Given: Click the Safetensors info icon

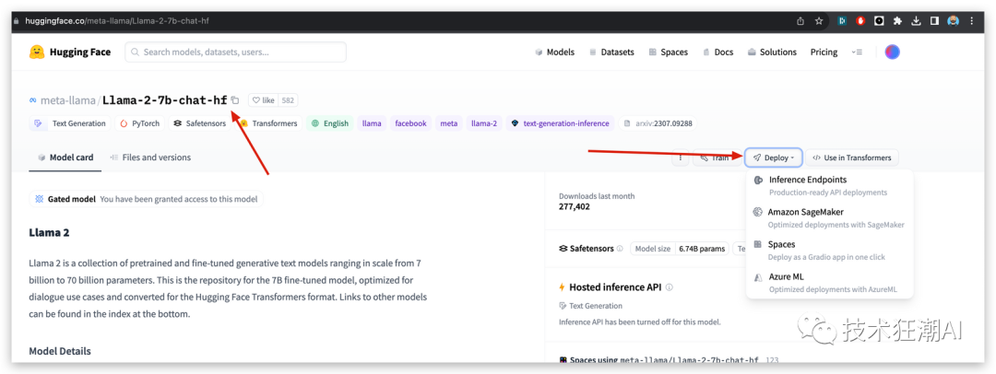Looking at the screenshot, I should 620,249.
